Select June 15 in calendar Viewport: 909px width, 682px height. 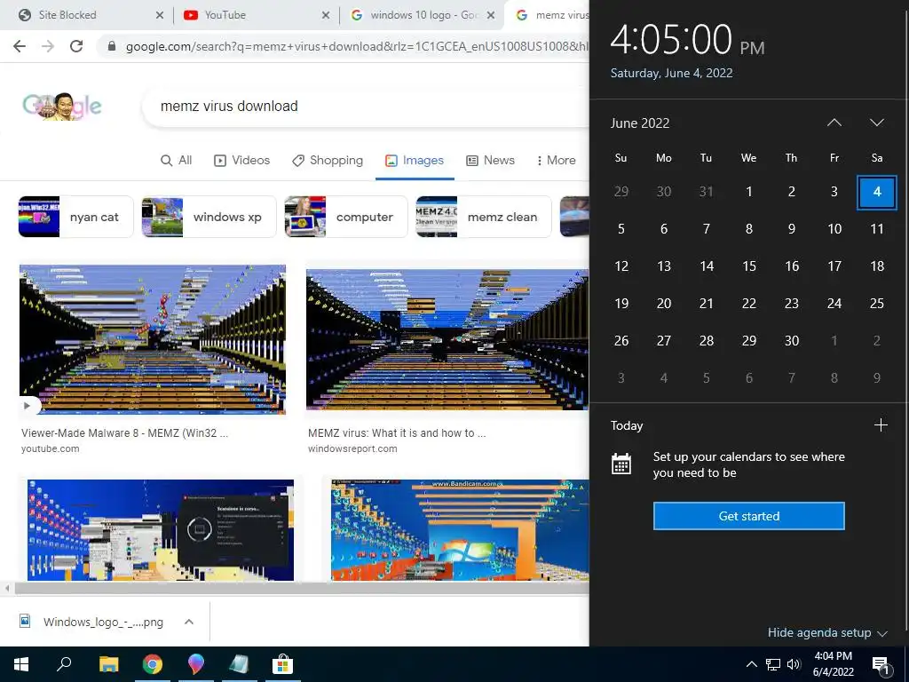coord(749,266)
